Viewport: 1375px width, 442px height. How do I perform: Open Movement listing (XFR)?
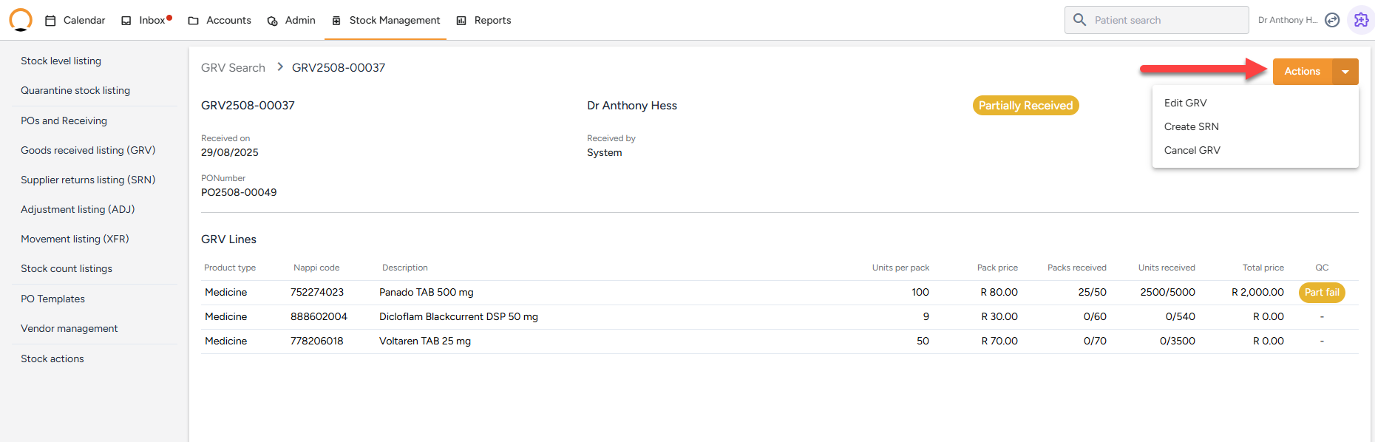pyautogui.click(x=75, y=239)
